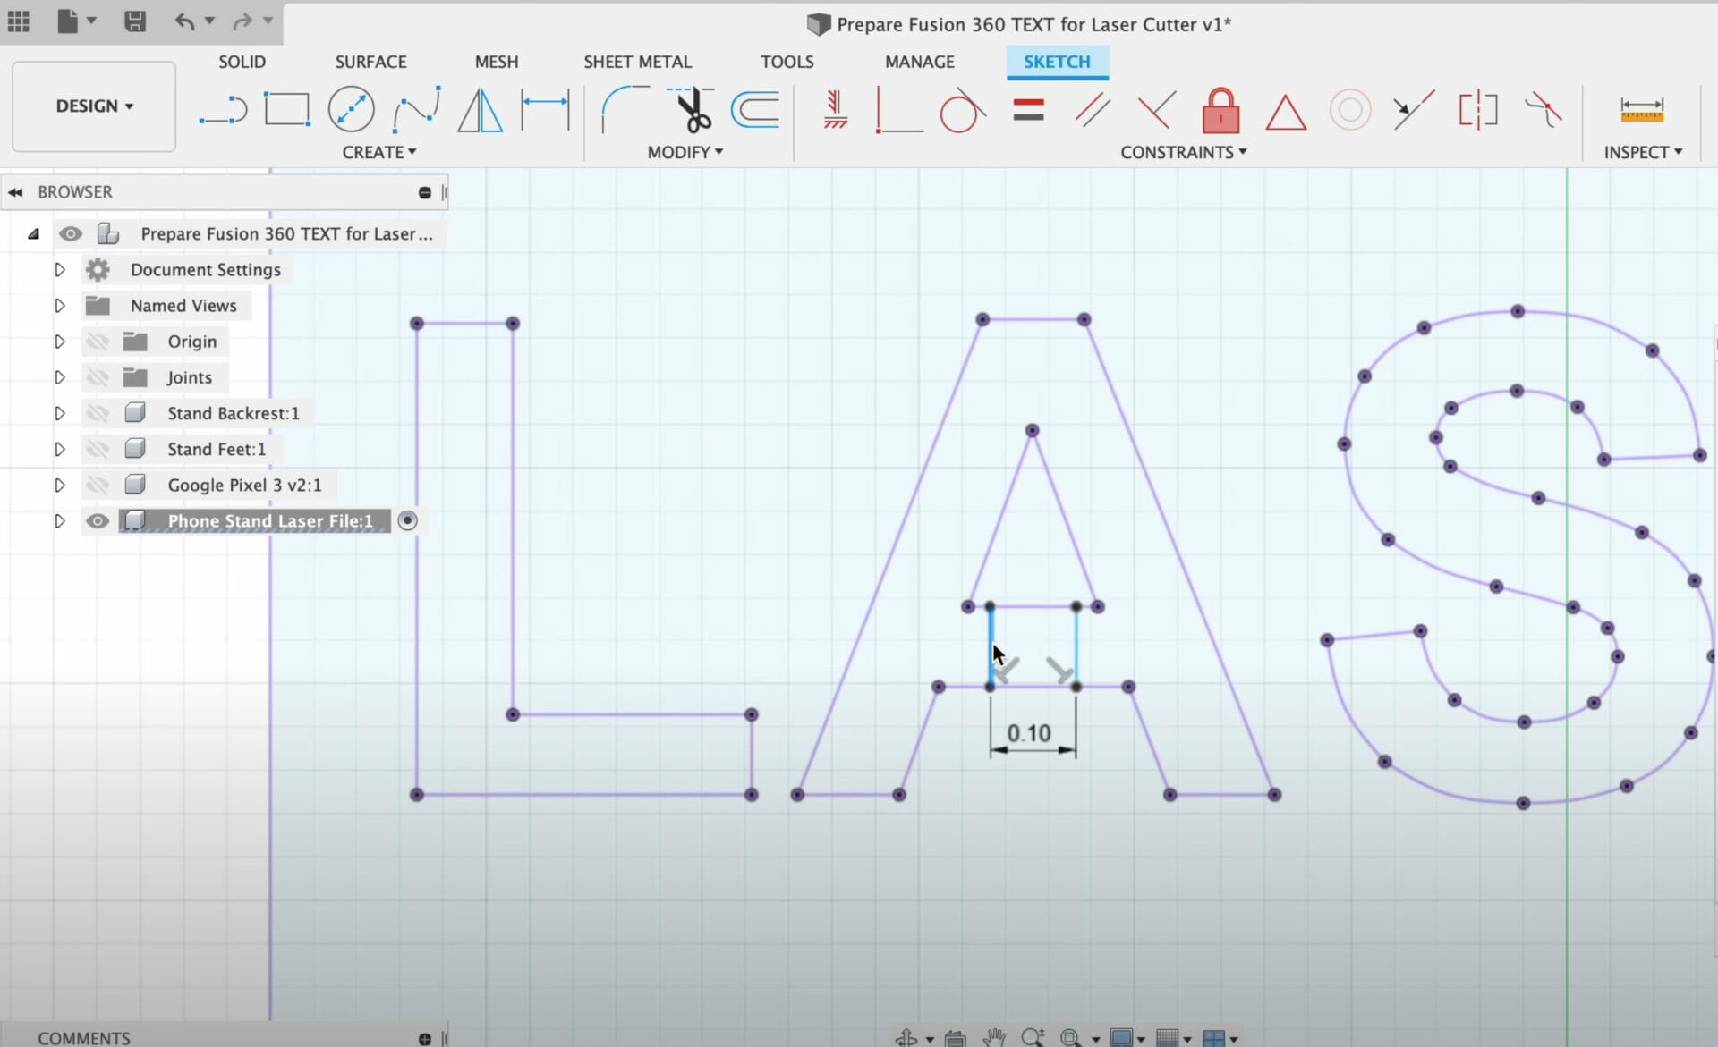Select the 2-Point Rectangle tool
Viewport: 1718px width, 1047px height.
point(286,108)
